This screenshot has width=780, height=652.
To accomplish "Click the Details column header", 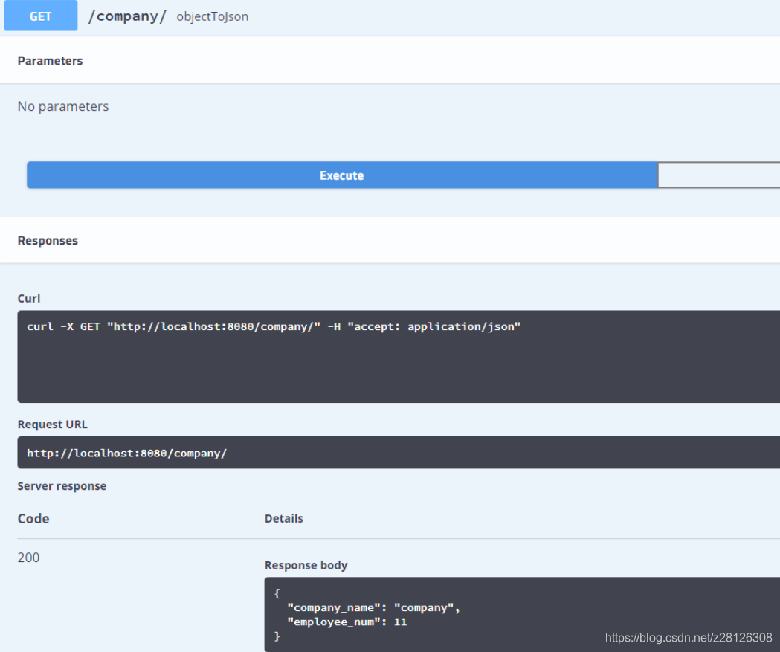I will (x=283, y=518).
